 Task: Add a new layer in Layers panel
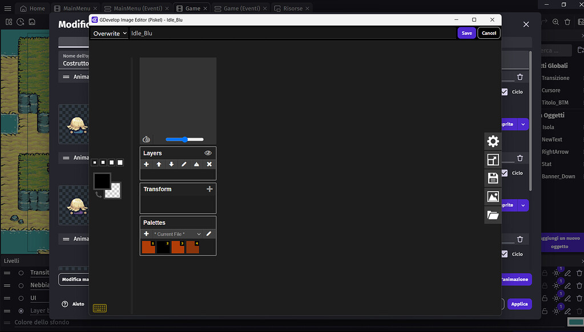[x=146, y=164]
